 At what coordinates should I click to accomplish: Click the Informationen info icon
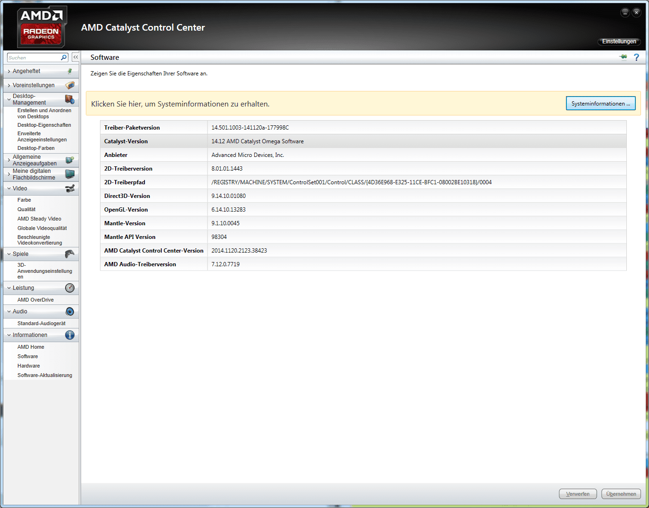(x=70, y=335)
